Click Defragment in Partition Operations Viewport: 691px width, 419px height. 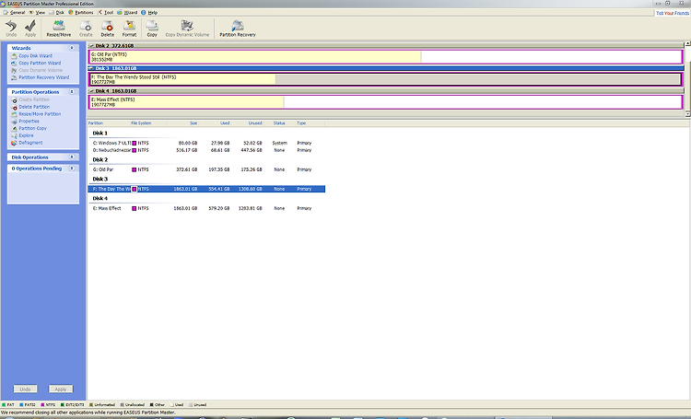pos(30,143)
